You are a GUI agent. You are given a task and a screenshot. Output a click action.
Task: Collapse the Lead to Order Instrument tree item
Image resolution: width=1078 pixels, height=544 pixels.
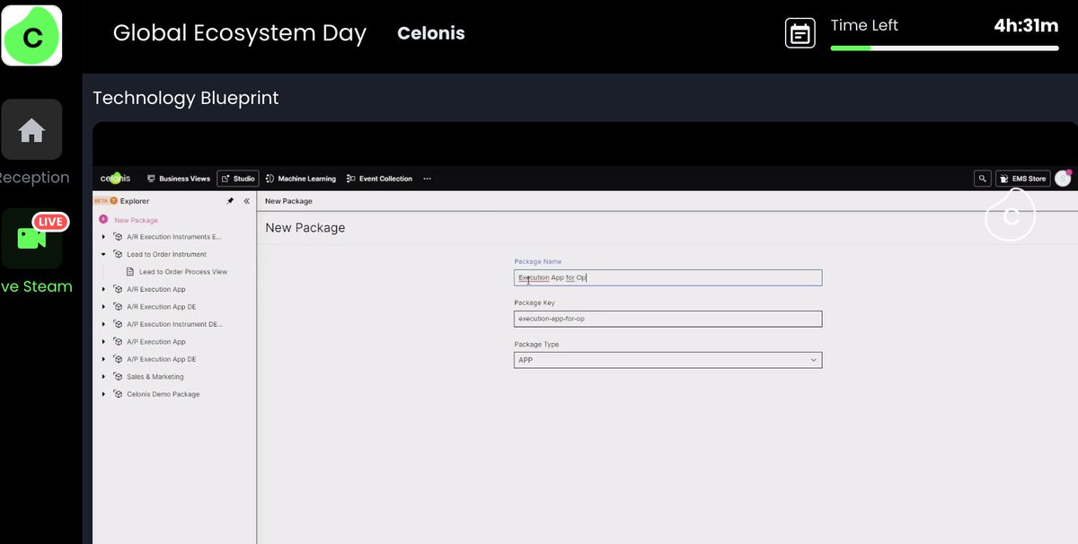pos(103,253)
